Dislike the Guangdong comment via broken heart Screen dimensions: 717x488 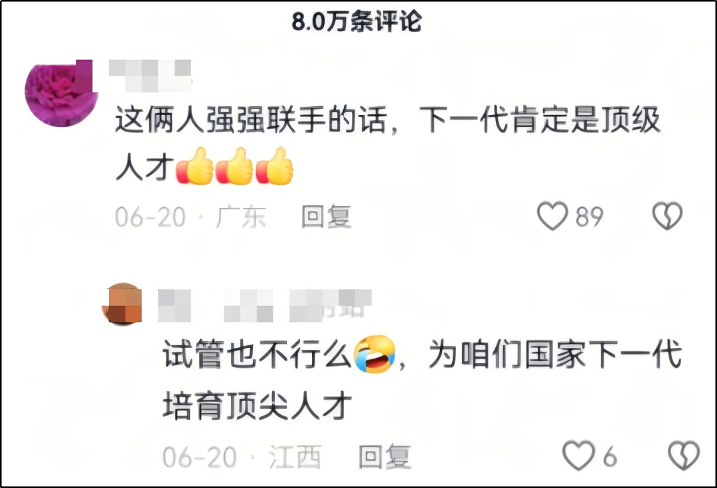click(x=667, y=216)
